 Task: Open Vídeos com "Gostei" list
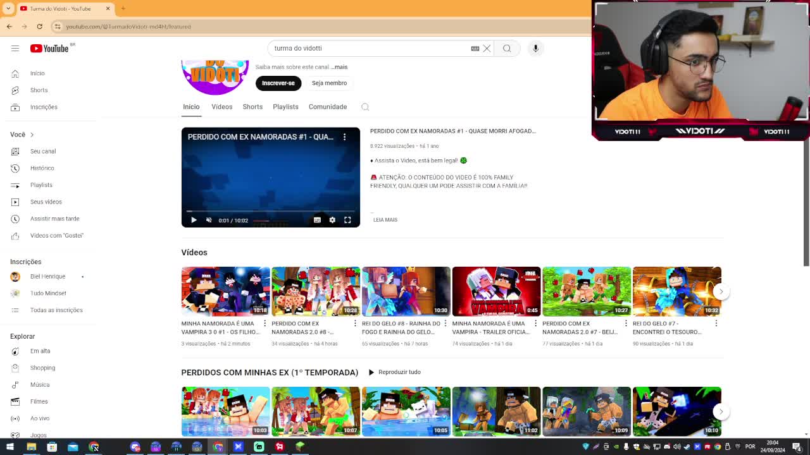tap(51, 235)
